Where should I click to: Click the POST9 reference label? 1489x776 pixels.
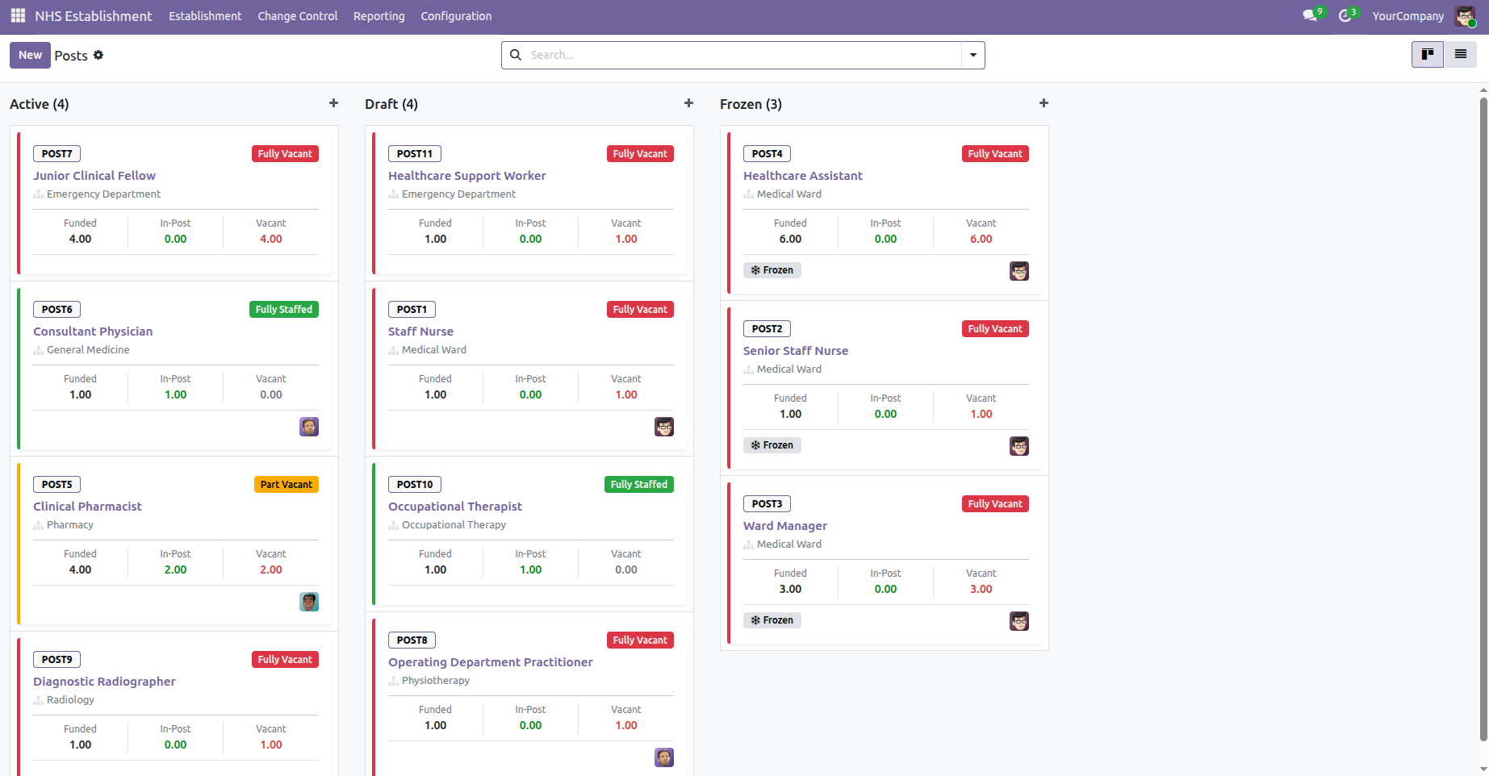click(x=56, y=660)
